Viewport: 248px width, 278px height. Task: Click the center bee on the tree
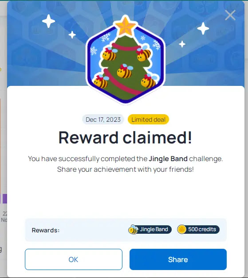point(125,71)
